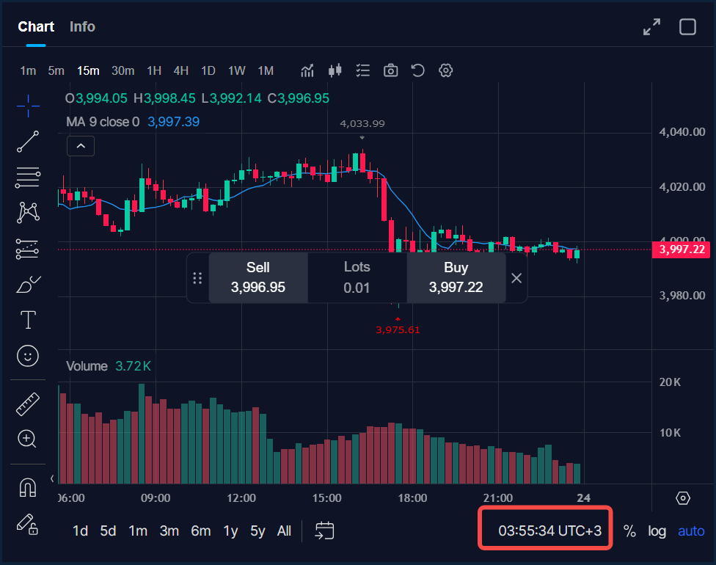Image resolution: width=716 pixels, height=565 pixels.
Task: Switch to the Info tab
Action: pyautogui.click(x=83, y=27)
